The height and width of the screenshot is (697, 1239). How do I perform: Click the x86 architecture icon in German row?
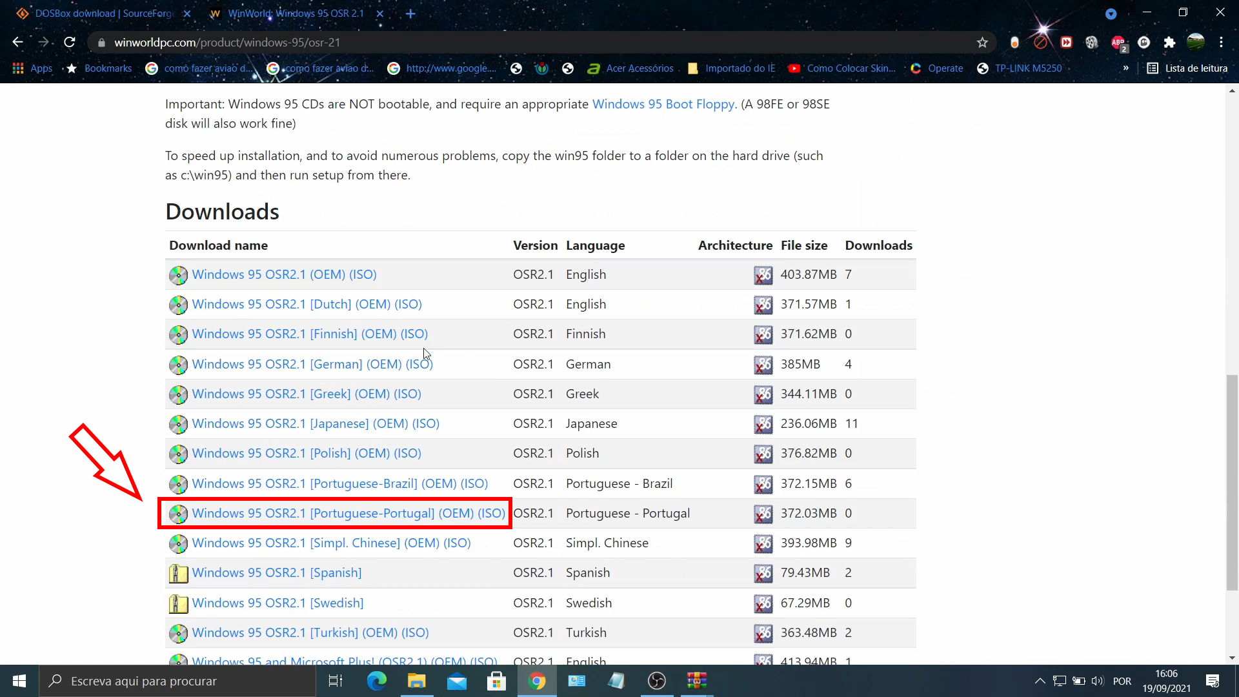763,365
